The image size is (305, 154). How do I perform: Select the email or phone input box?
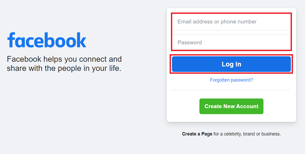[231, 22]
